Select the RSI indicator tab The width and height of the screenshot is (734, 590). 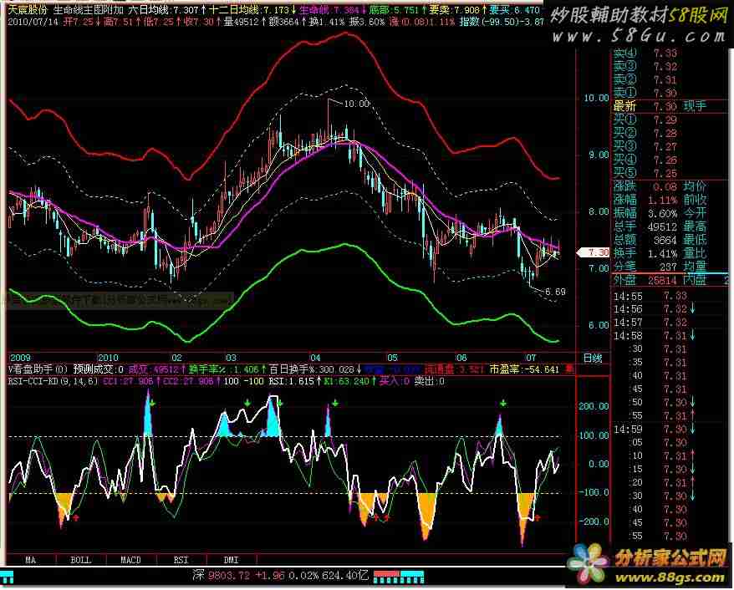pyautogui.click(x=181, y=560)
